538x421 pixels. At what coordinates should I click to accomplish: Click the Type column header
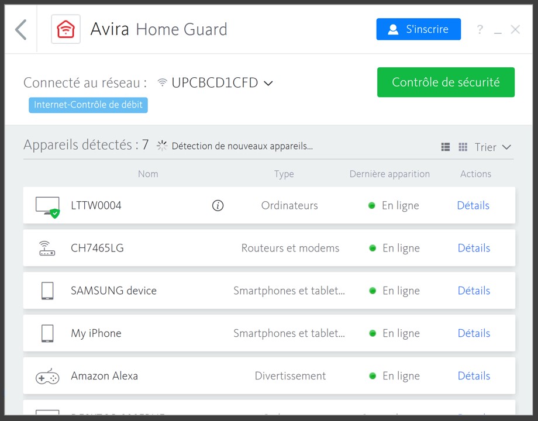(284, 174)
